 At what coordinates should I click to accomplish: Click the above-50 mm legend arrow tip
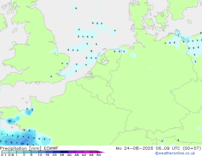click(x=101, y=152)
